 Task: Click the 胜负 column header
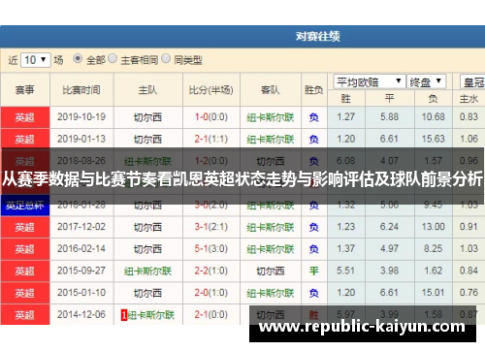point(313,89)
